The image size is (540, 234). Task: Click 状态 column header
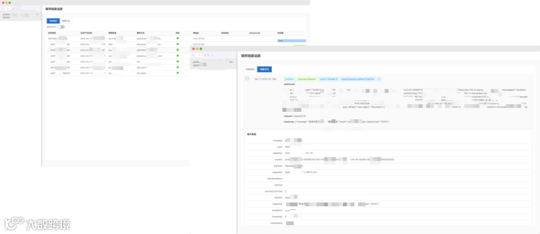tap(177, 33)
